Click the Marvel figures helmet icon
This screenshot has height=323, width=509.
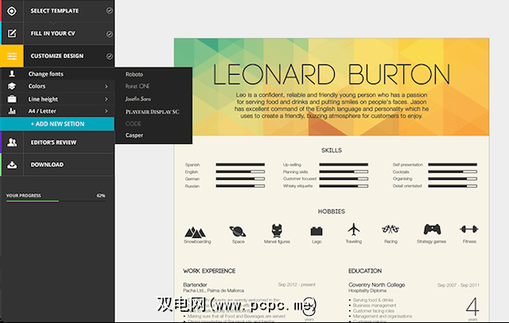[277, 231]
